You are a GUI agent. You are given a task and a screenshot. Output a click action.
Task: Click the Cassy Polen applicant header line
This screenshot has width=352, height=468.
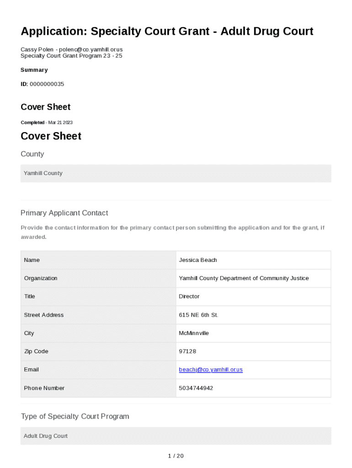point(72,49)
